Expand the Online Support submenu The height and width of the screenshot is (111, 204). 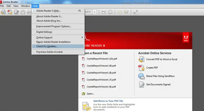pyautogui.click(x=58, y=37)
